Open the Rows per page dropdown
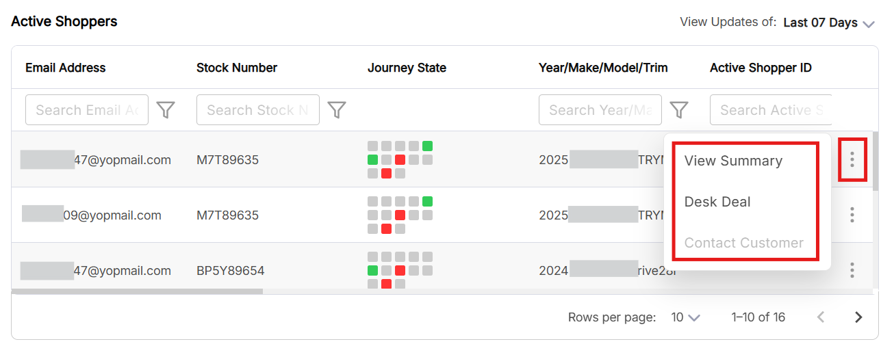The image size is (894, 357). [x=685, y=317]
